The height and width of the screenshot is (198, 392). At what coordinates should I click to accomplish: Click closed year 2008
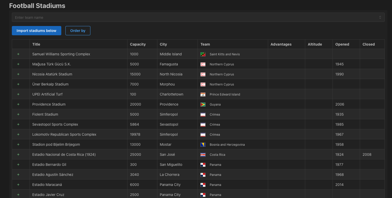(367, 154)
